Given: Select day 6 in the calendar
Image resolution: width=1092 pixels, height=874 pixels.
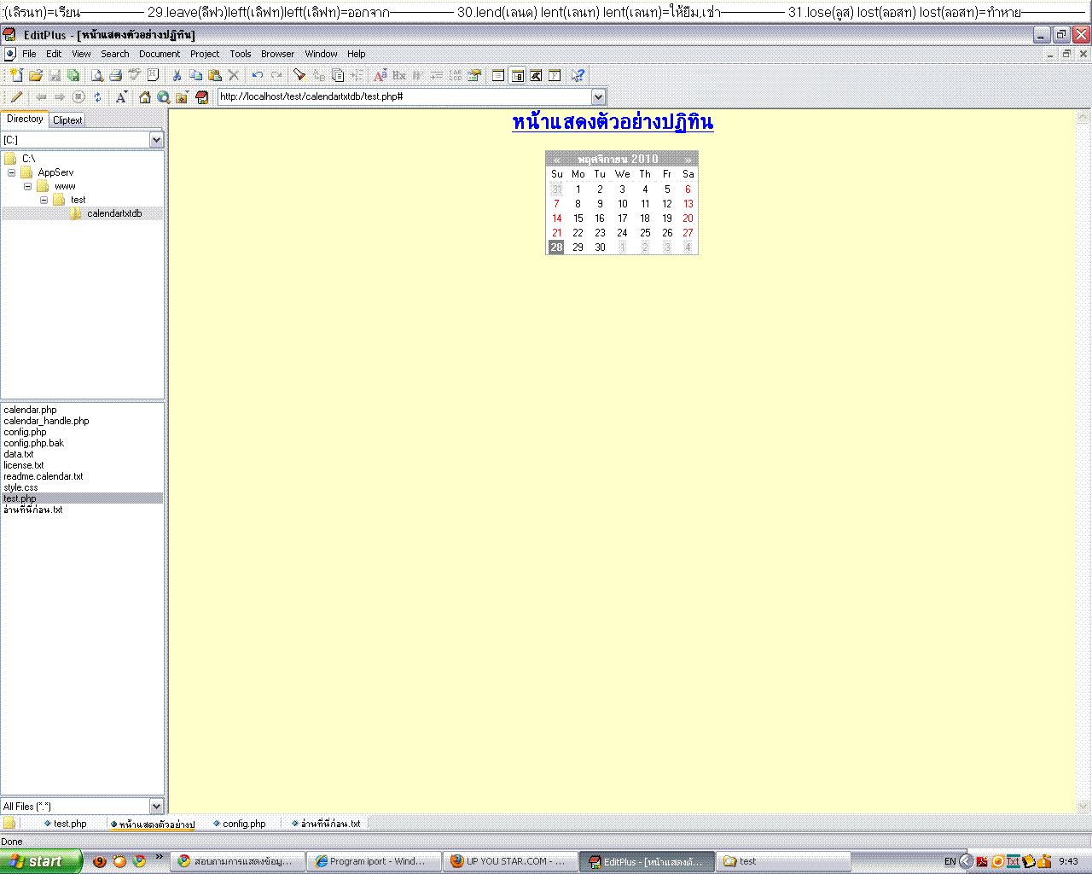Looking at the screenshot, I should click(688, 189).
